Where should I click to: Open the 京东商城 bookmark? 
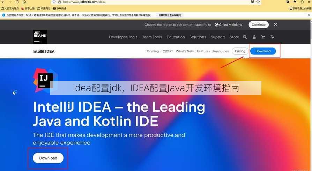pyautogui.click(x=59, y=9)
